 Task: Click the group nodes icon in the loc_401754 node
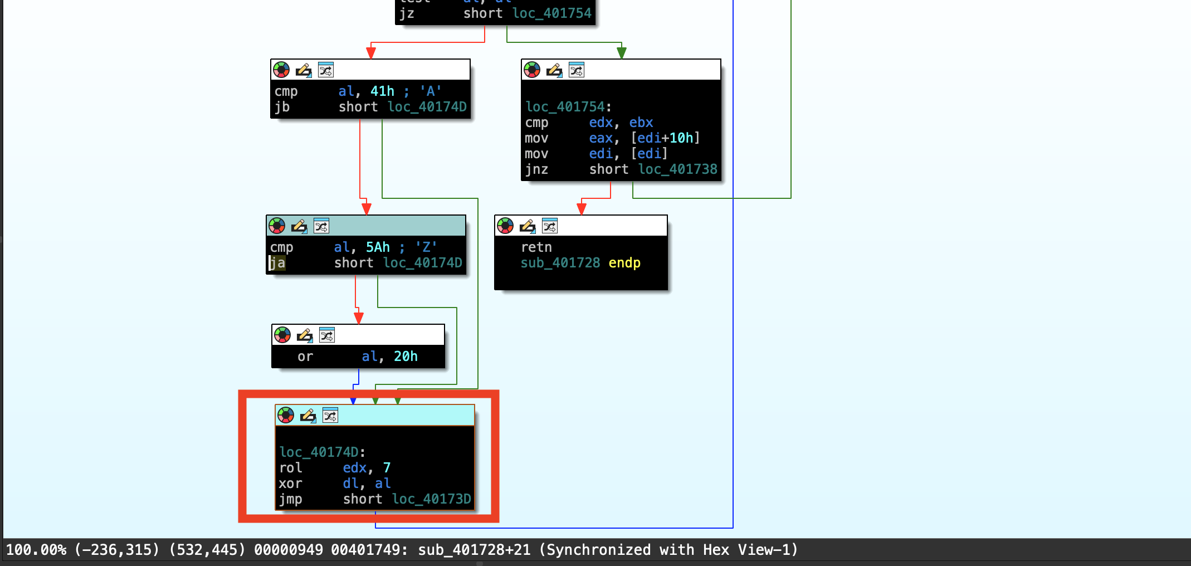click(x=577, y=70)
